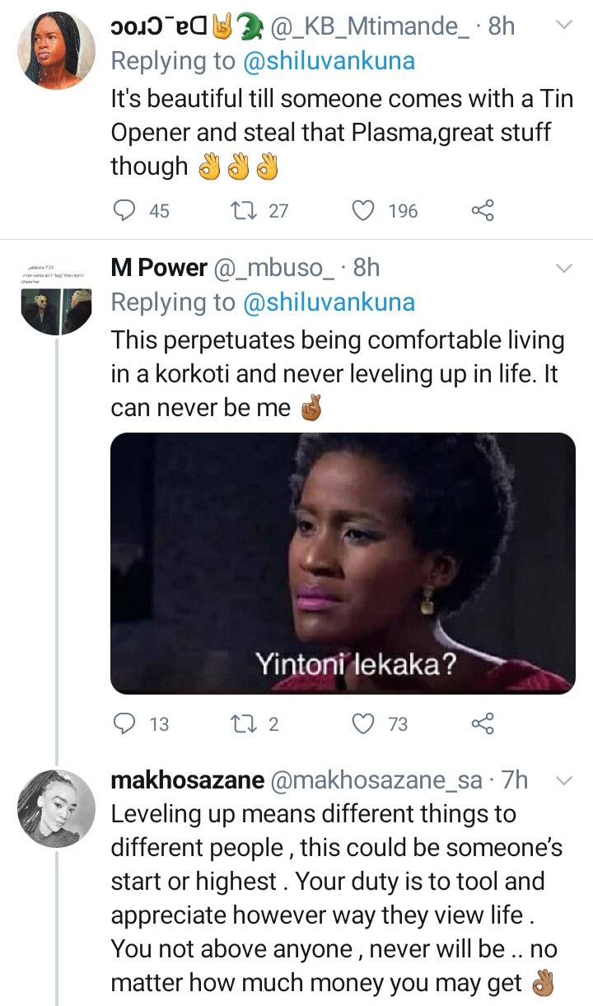Share KB_Mtimande's tweet via share icon

tap(483, 211)
